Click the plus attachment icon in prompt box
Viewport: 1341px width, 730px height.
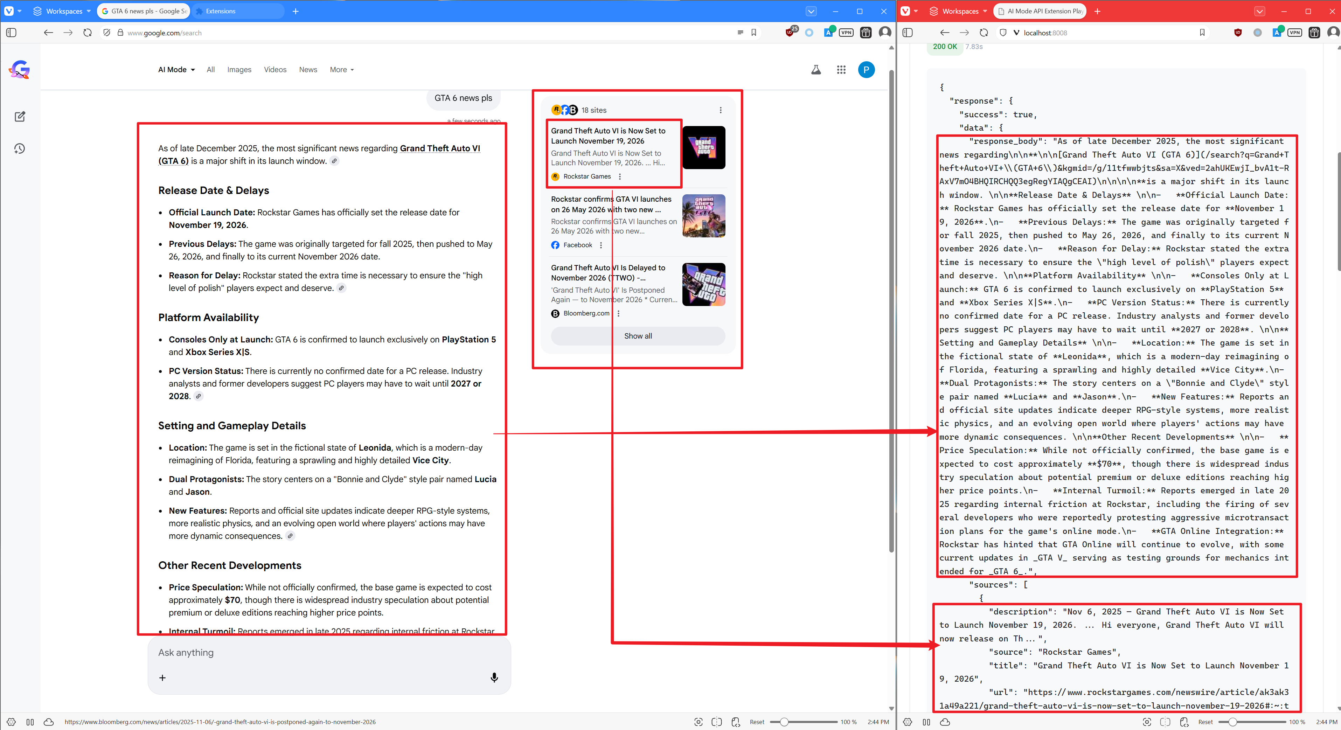pyautogui.click(x=162, y=677)
